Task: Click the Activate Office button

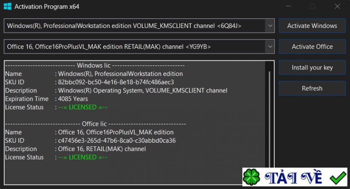Action: click(x=312, y=47)
